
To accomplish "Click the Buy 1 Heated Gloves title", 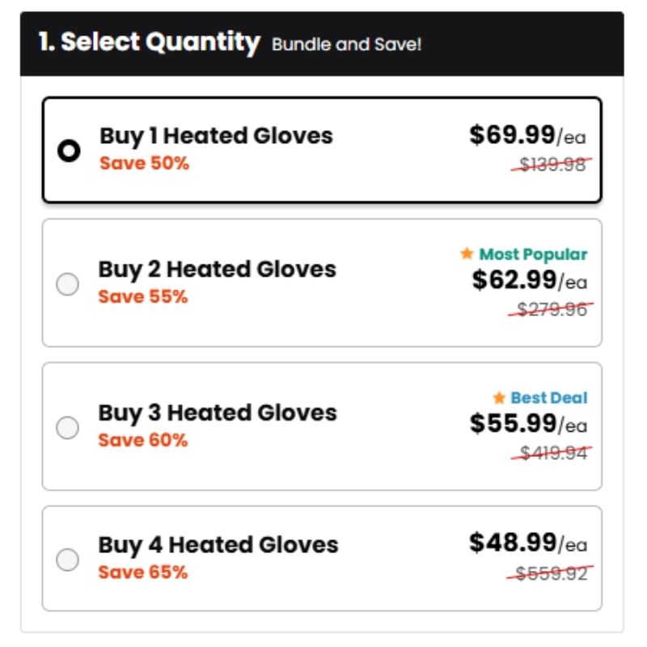I will (216, 135).
